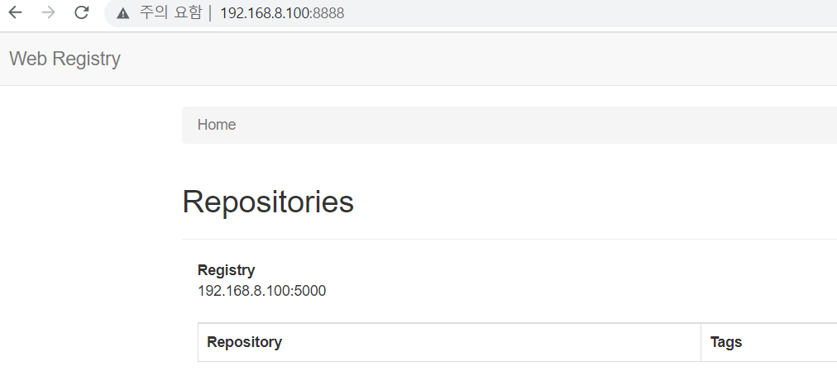Reload the page with the refresh icon
Screen dimensions: 837x390
coord(81,12)
